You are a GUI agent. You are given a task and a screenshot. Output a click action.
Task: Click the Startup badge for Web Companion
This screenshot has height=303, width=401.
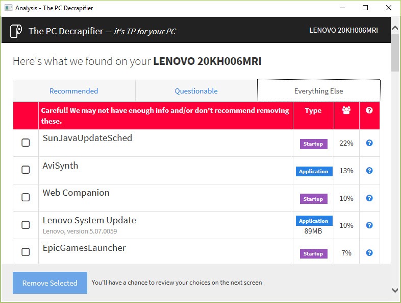pos(313,199)
